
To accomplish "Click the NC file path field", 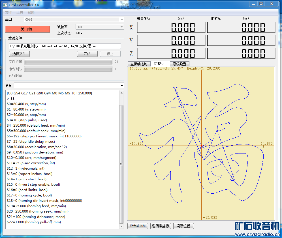I will click(x=65, y=46).
